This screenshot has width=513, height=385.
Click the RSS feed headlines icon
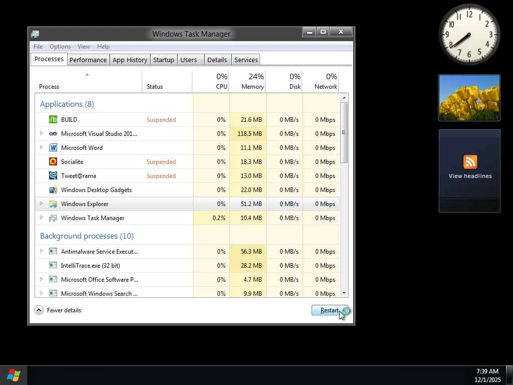point(470,162)
